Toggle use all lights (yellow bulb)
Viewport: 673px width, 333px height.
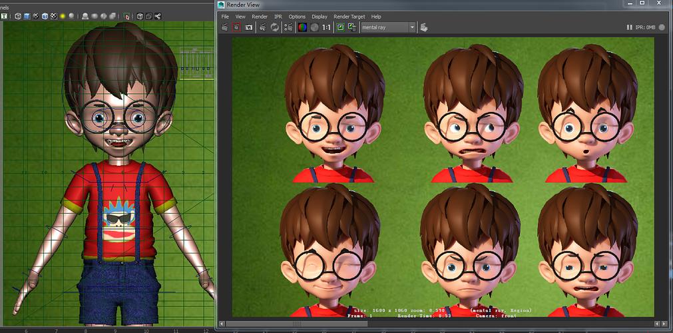tap(63, 17)
